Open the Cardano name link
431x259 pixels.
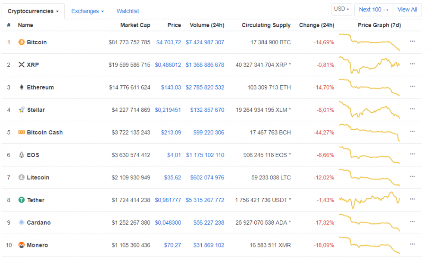tap(39, 222)
